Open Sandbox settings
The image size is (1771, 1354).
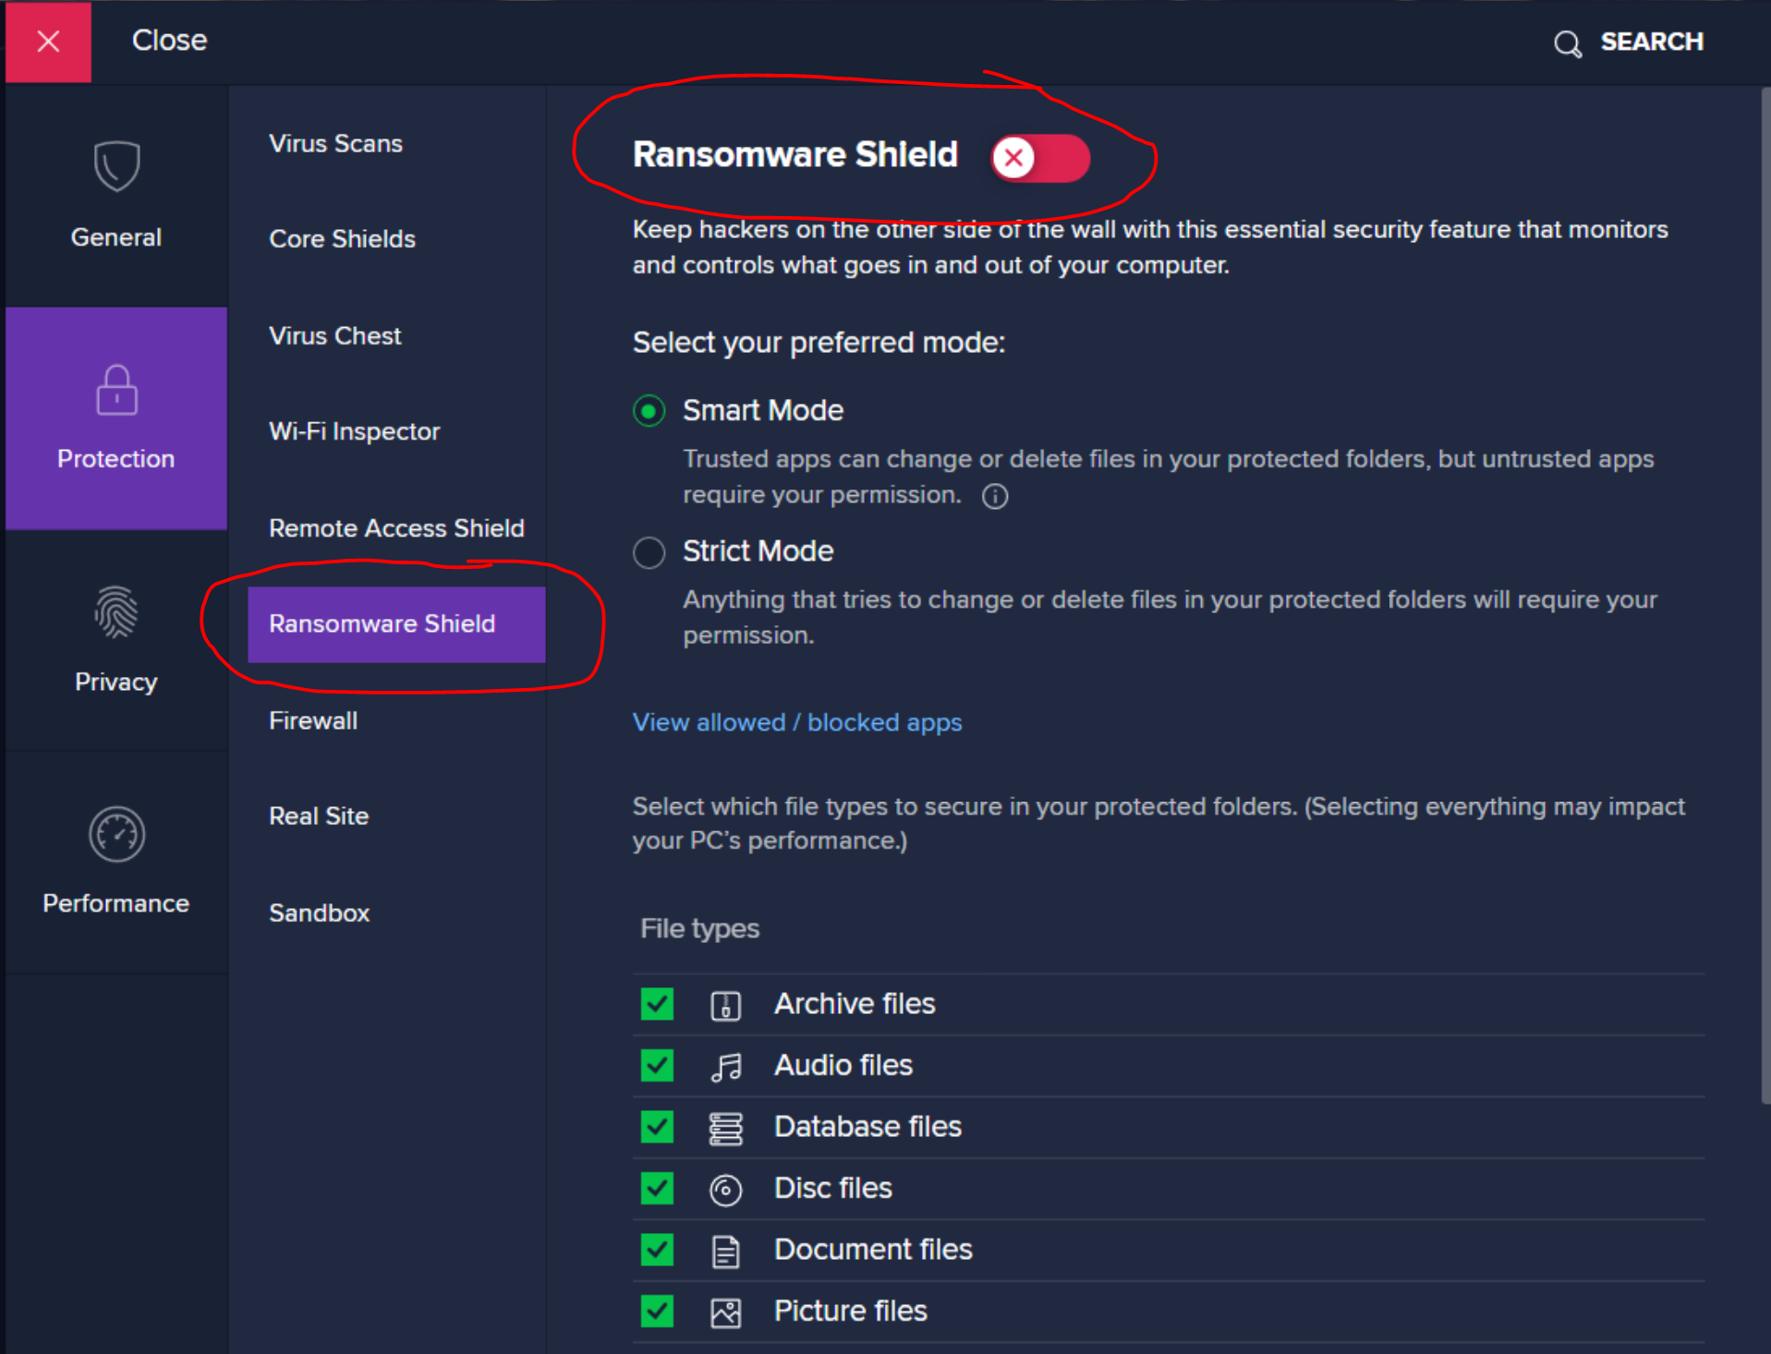(319, 913)
